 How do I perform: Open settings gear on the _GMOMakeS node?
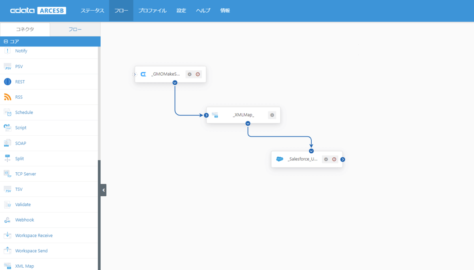(190, 74)
